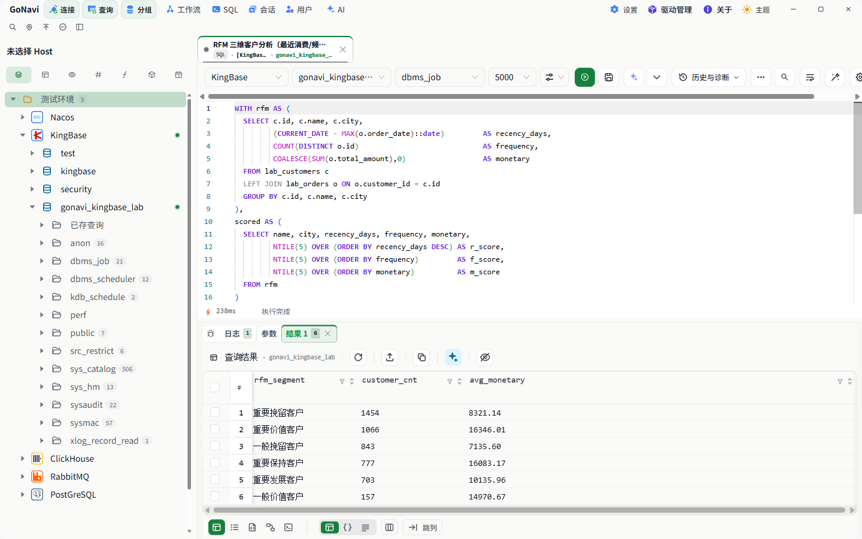
Task: Toggle the sidebar panel layout icon
Action: [80, 27]
